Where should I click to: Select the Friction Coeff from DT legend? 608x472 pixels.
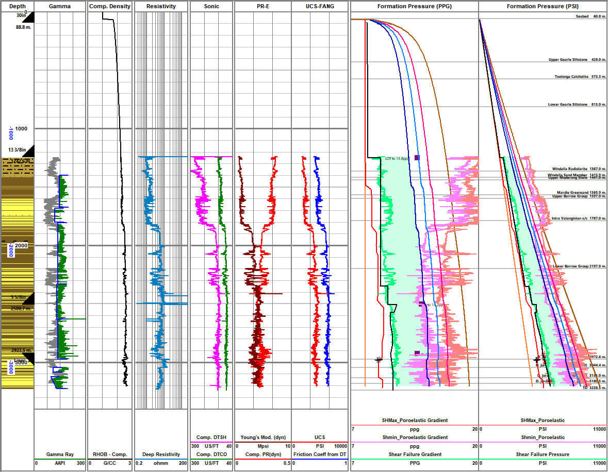320,454
